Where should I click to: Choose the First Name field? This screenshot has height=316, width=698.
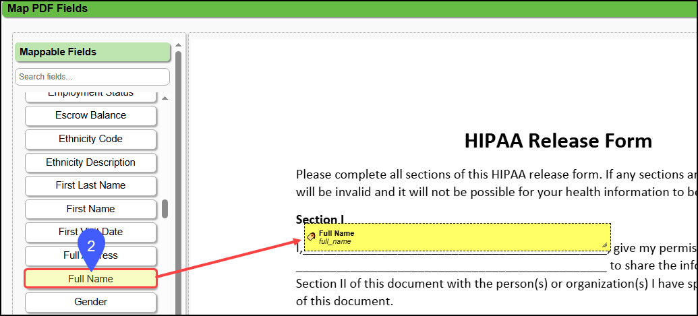[90, 209]
